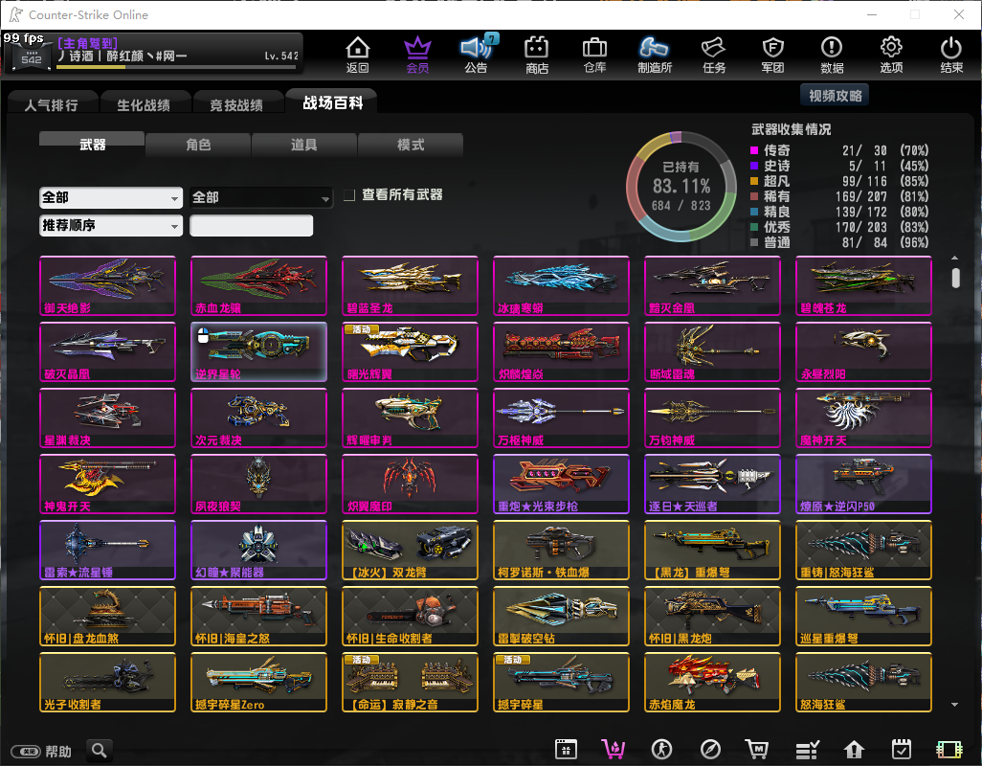982x766 pixels.
Task: Click the compass icon in bottom bar
Action: [710, 749]
